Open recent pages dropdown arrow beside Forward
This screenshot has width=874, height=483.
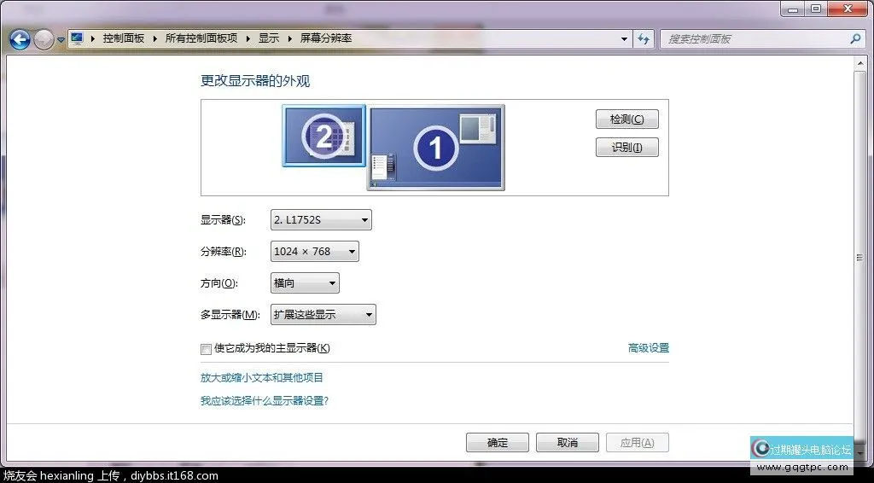(x=61, y=40)
